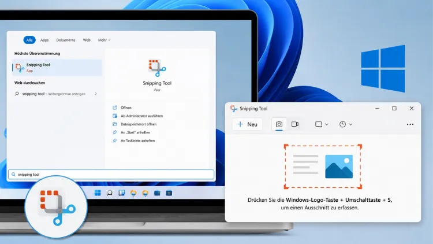This screenshot has height=244, width=433.
Task: Select the Alle search filter tab
Action: (x=29, y=40)
